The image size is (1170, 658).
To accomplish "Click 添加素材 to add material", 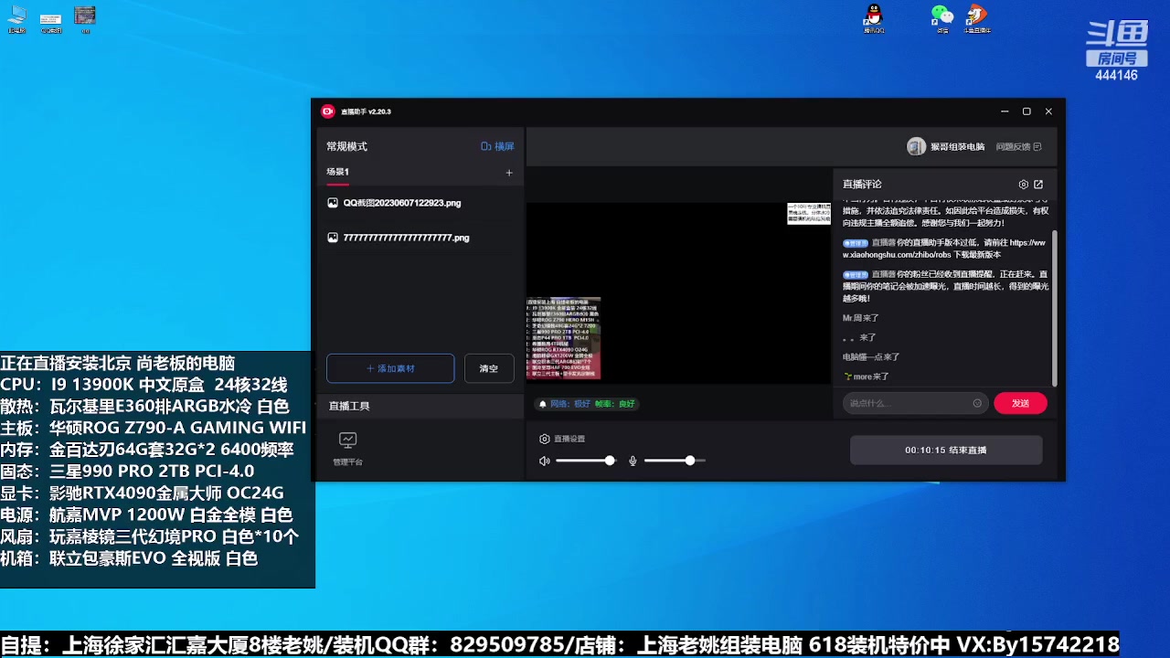I will pos(390,368).
